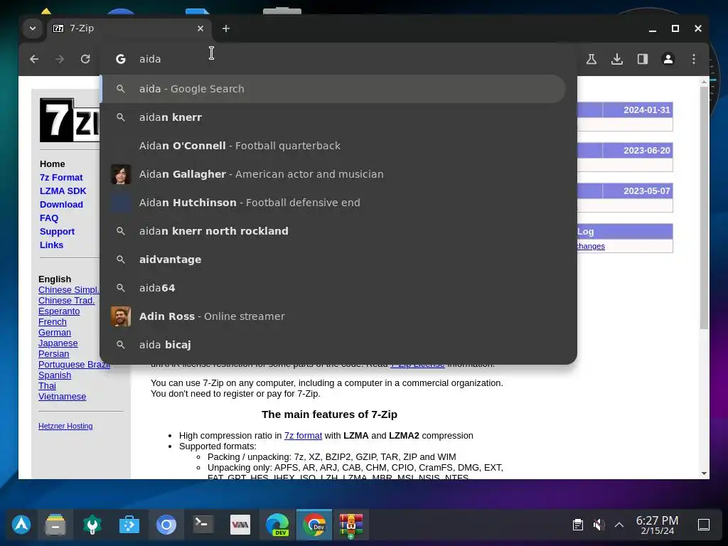The image size is (728, 546).
Task: Close the 7-Zip tab
Action: [x=200, y=28]
